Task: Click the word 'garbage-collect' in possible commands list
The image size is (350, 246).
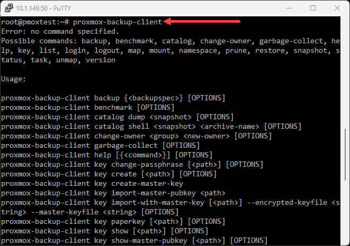Action: coord(291,41)
